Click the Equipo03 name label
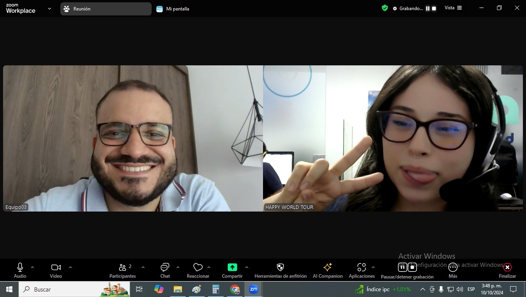 pyautogui.click(x=16, y=207)
